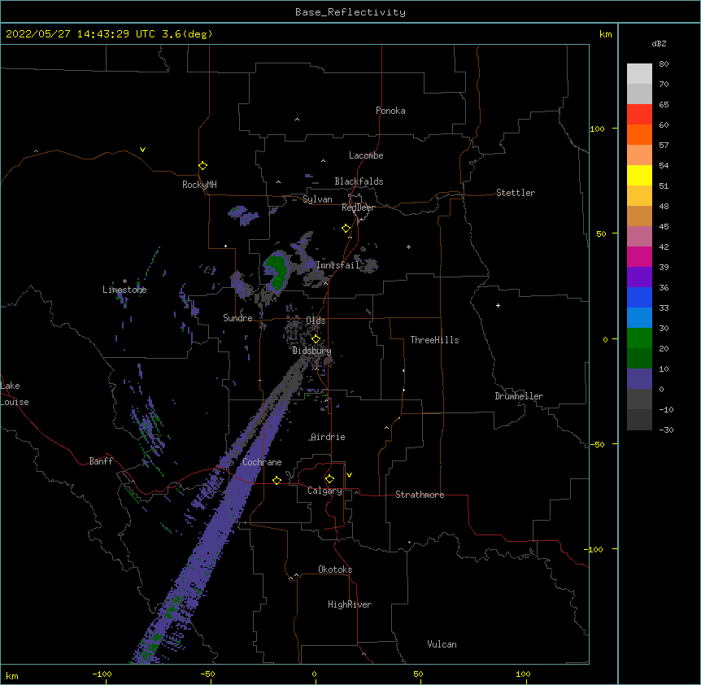Image resolution: width=701 pixels, height=685 pixels.
Task: Click the Didsbury town label
Action: click(x=311, y=351)
